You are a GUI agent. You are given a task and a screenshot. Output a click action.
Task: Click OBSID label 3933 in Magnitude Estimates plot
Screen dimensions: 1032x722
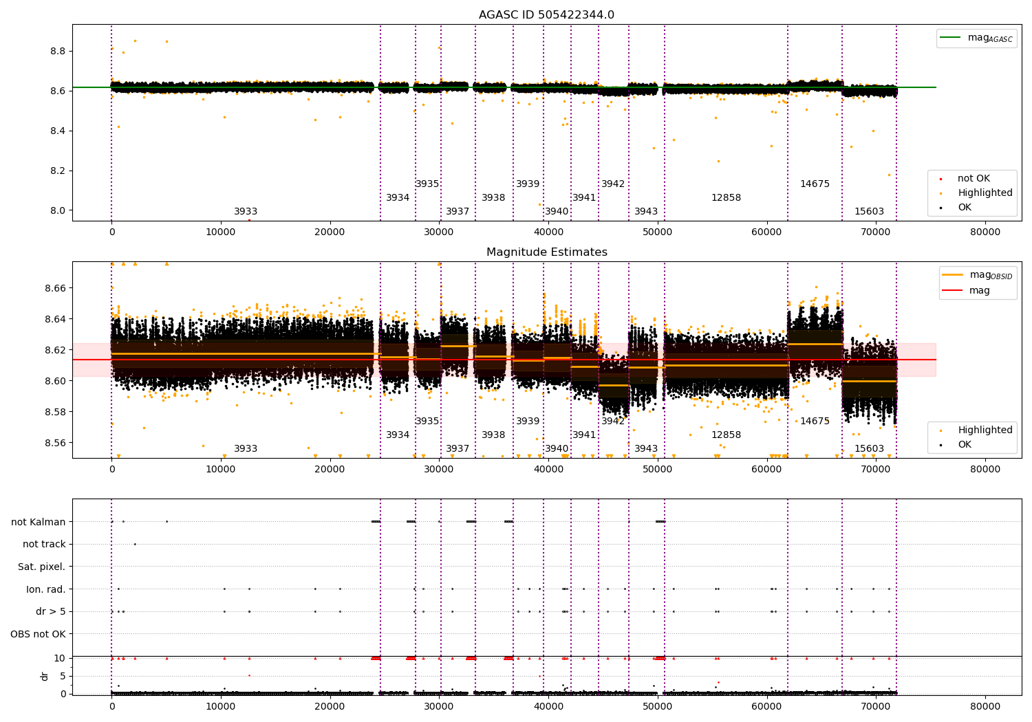(x=246, y=449)
